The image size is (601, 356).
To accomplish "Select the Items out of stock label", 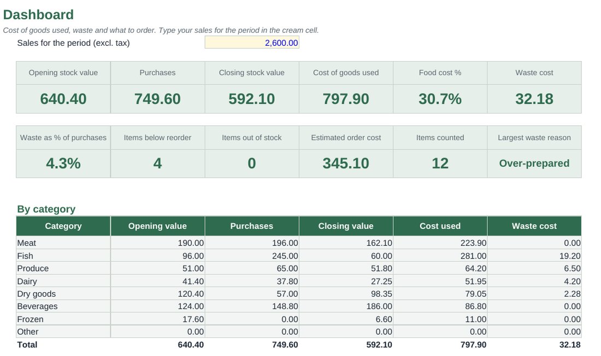I will click(x=252, y=138).
